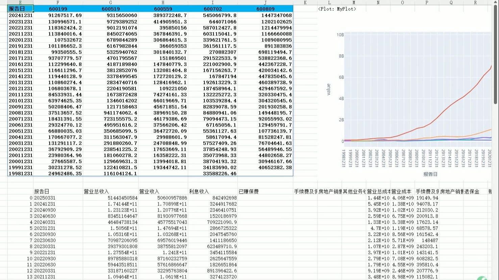Click date cell 20250331

[58, 198]
